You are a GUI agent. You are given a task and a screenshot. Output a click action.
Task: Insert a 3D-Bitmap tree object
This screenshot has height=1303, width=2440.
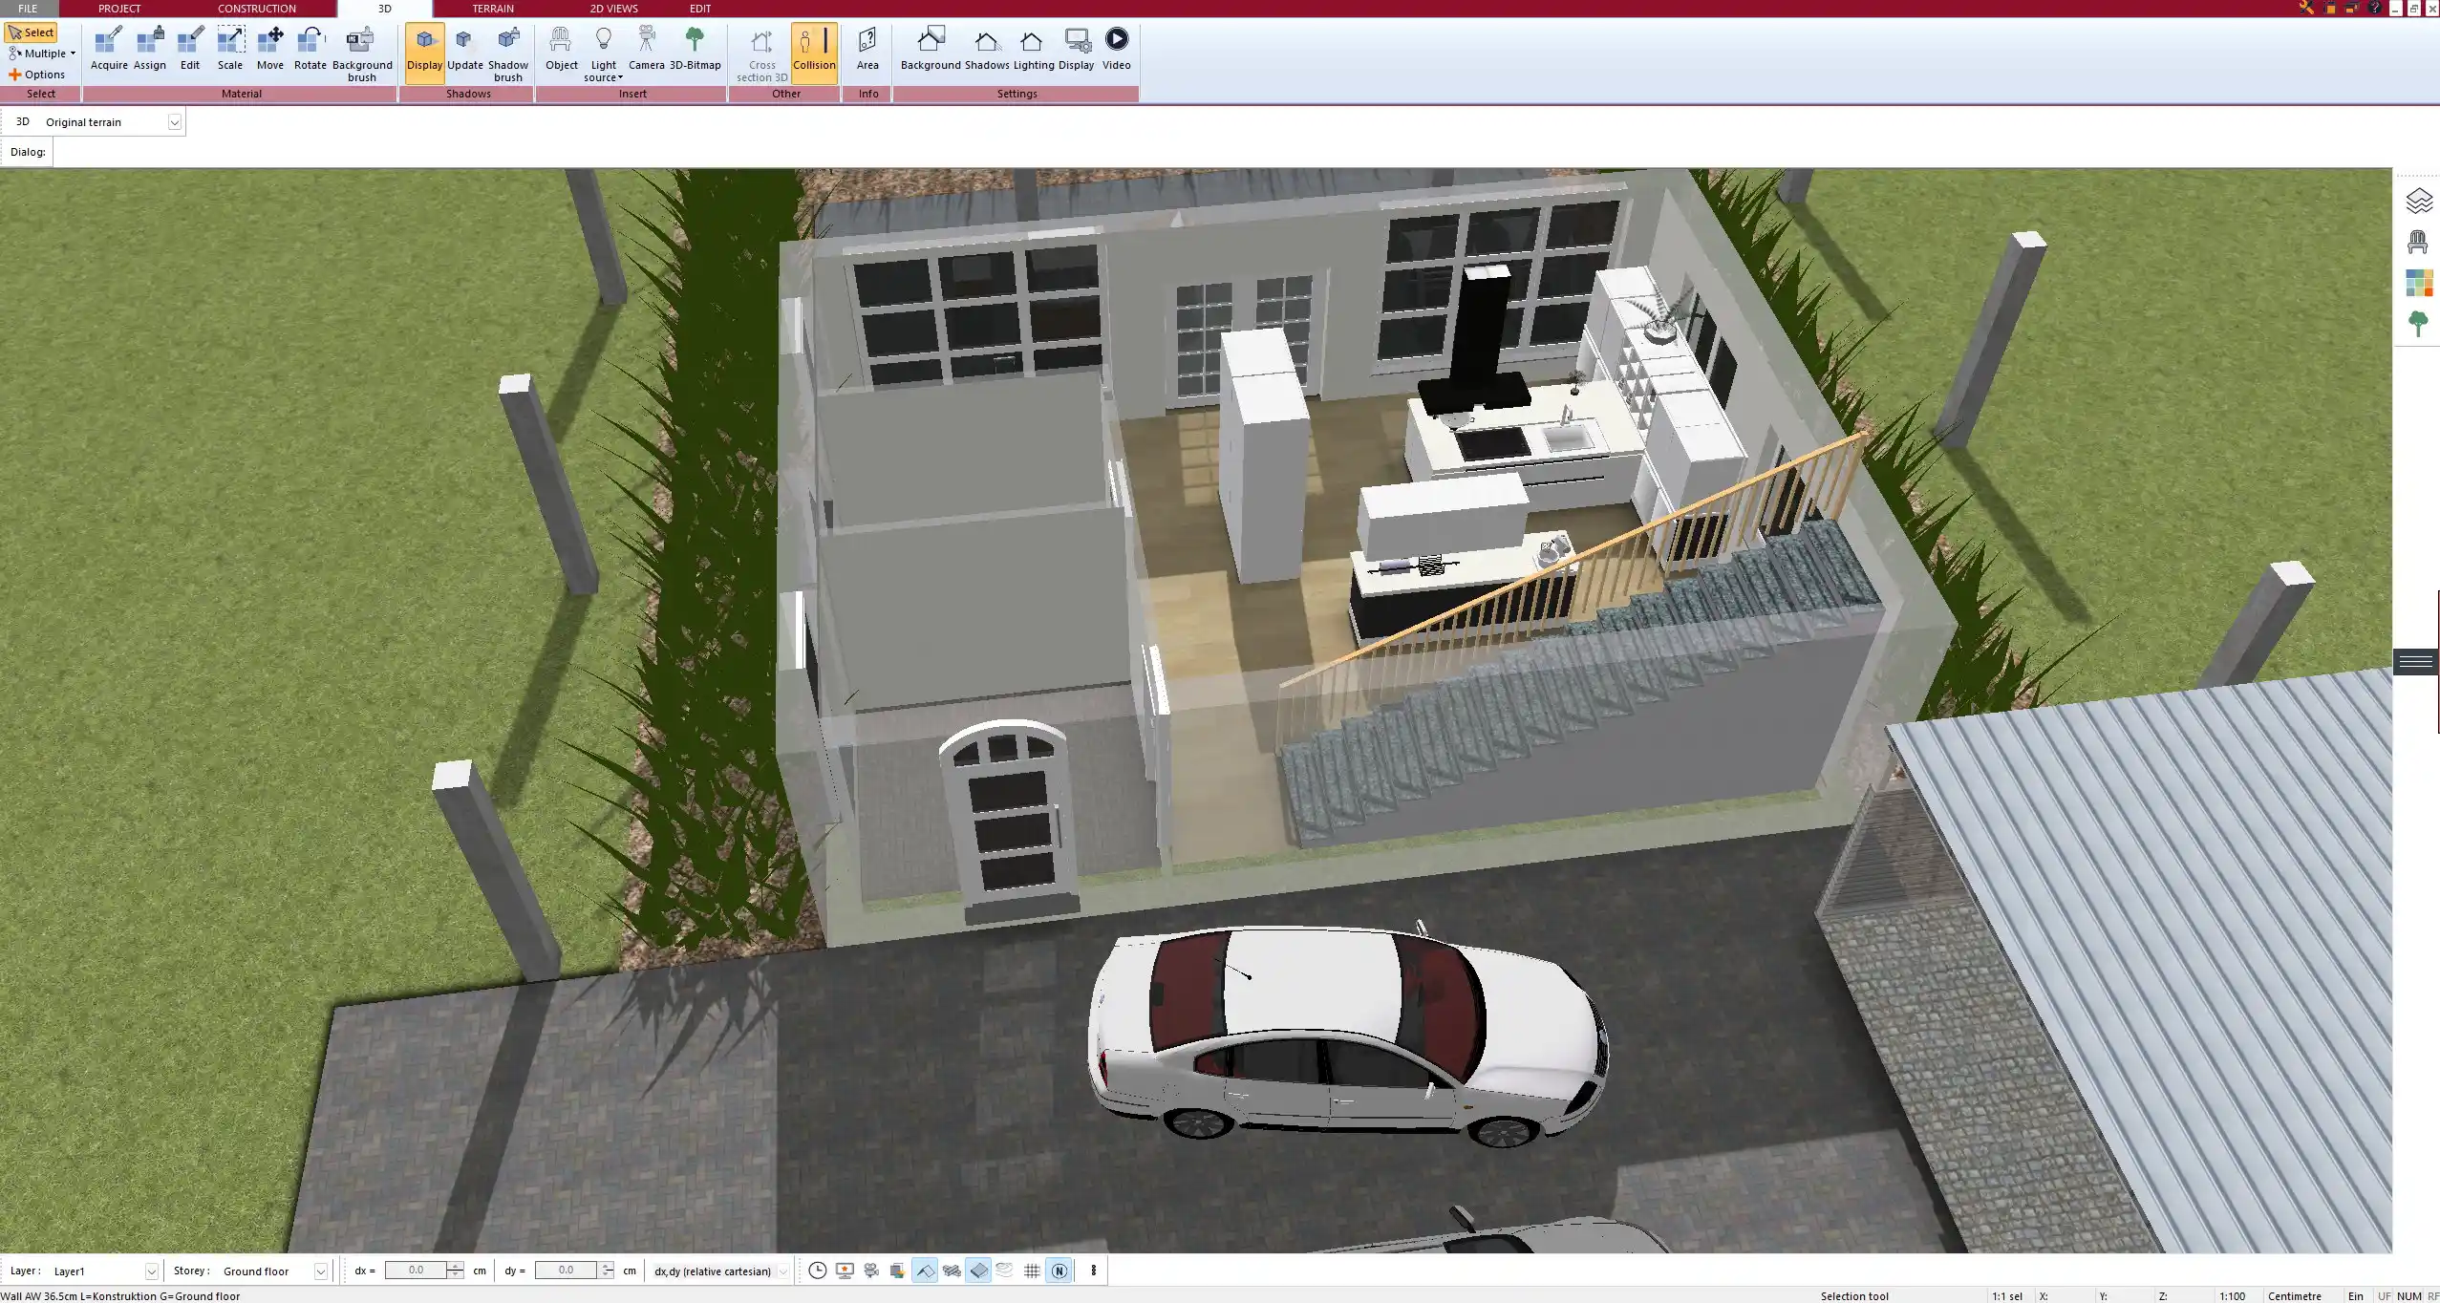coord(695,48)
